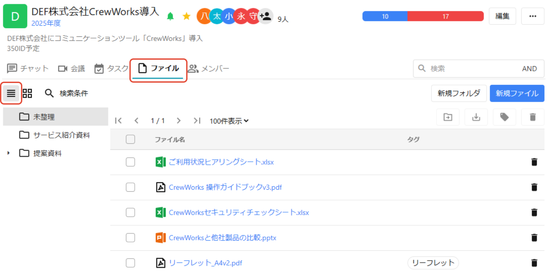Open CrewWorksセキュリティチェックシート.xlsx link
Image resolution: width=547 pixels, height=275 pixels.
[x=239, y=213]
